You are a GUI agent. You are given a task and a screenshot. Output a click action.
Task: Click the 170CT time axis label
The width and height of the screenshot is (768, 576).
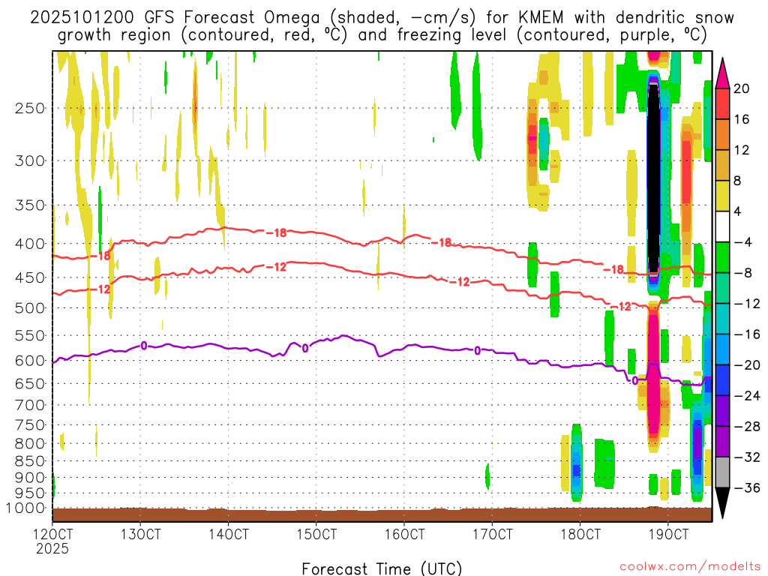(492, 534)
